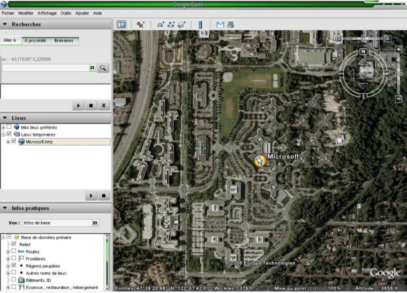Viewport: 407px width, 293px height.
Task: Click the compass down arrow to pan south
Action: click(363, 86)
